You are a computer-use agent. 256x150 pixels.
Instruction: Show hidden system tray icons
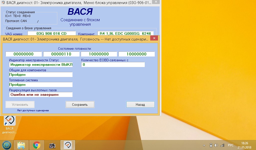coord(204,145)
